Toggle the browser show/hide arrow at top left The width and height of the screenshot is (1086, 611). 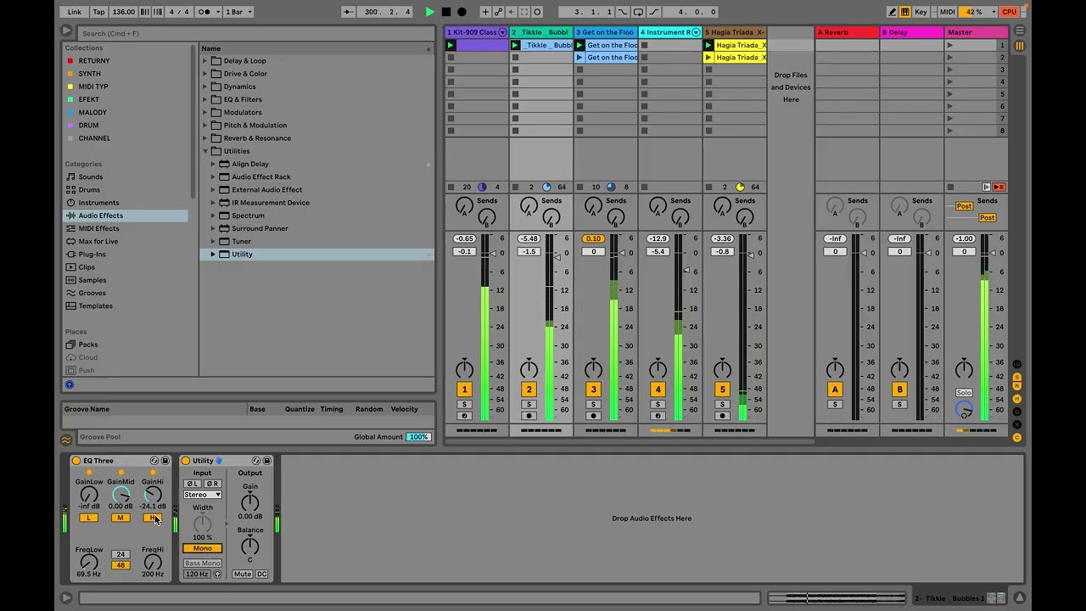[66, 31]
